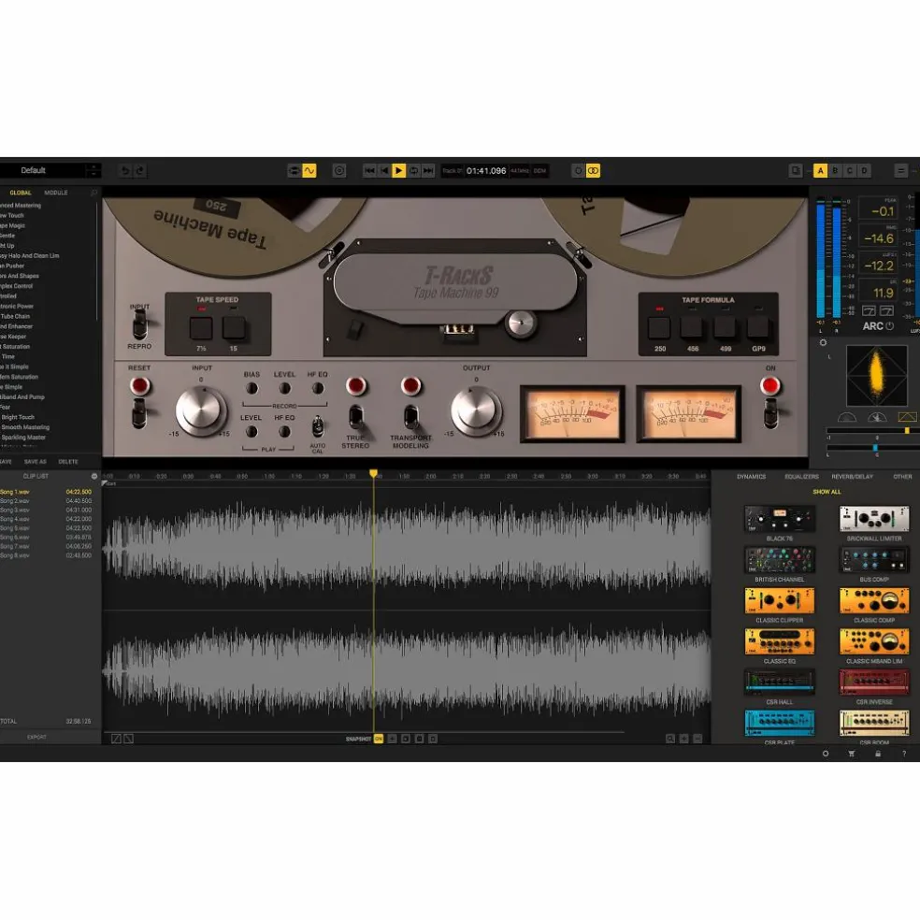
Task: Flip the INPUT/REPRO toggle switch
Action: [139, 325]
